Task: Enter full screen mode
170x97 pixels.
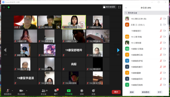Action: click(x=119, y=7)
